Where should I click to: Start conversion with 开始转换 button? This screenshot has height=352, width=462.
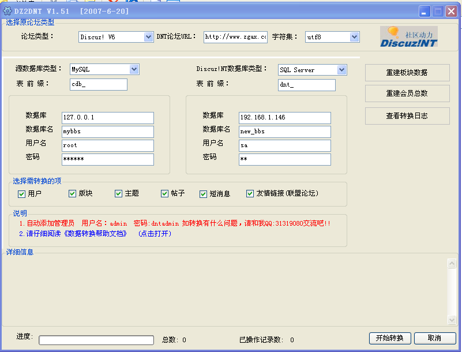click(x=390, y=338)
